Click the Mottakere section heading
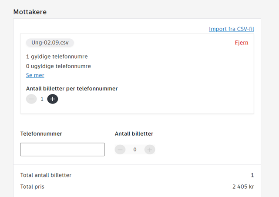Screen dimensions: 279x197 click(x=30, y=12)
